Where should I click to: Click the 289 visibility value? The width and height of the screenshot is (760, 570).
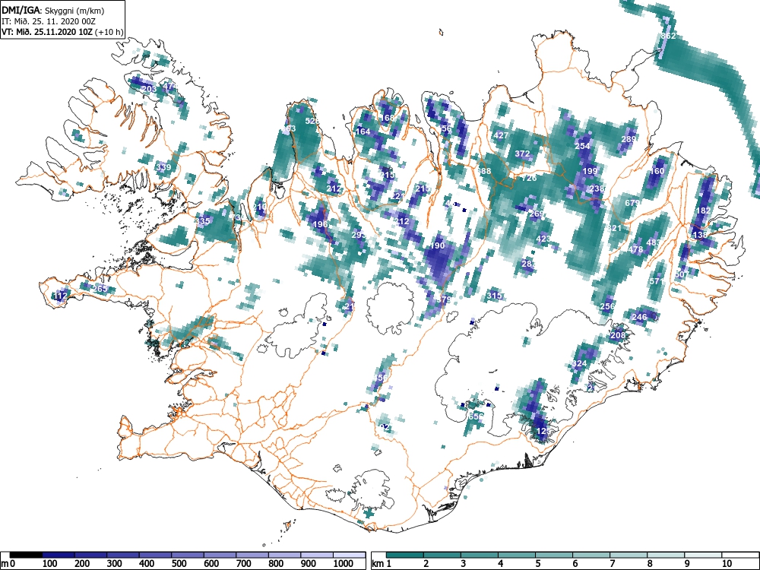click(629, 139)
